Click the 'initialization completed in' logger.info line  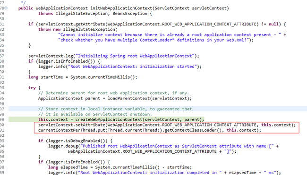(x=164, y=173)
